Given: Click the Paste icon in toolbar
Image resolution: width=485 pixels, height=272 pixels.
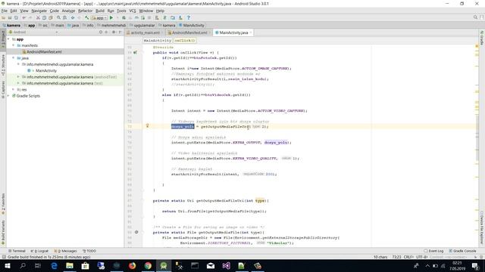Looking at the screenshot, I should 51,18.
